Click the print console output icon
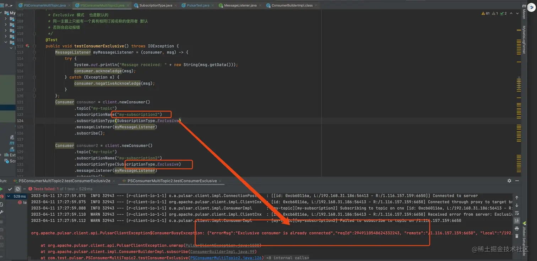The height and width of the screenshot is (261, 537). 517,228
